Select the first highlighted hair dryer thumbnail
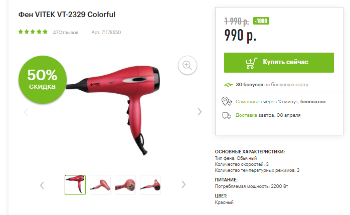The height and width of the screenshot is (215, 350). click(75, 185)
